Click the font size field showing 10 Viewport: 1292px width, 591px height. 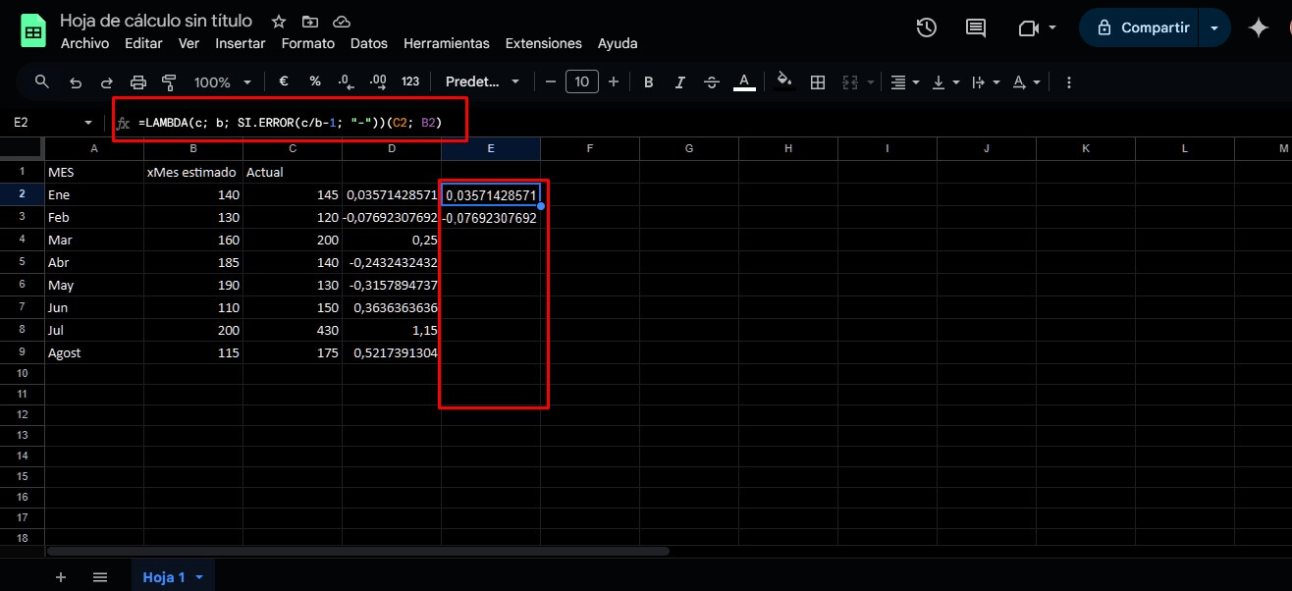click(x=582, y=82)
